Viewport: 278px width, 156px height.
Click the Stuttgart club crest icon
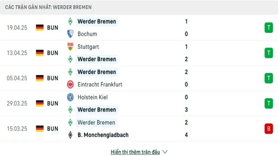(70, 46)
